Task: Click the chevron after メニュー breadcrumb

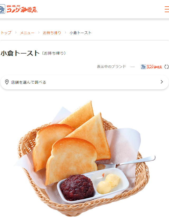Action: [x=39, y=32]
